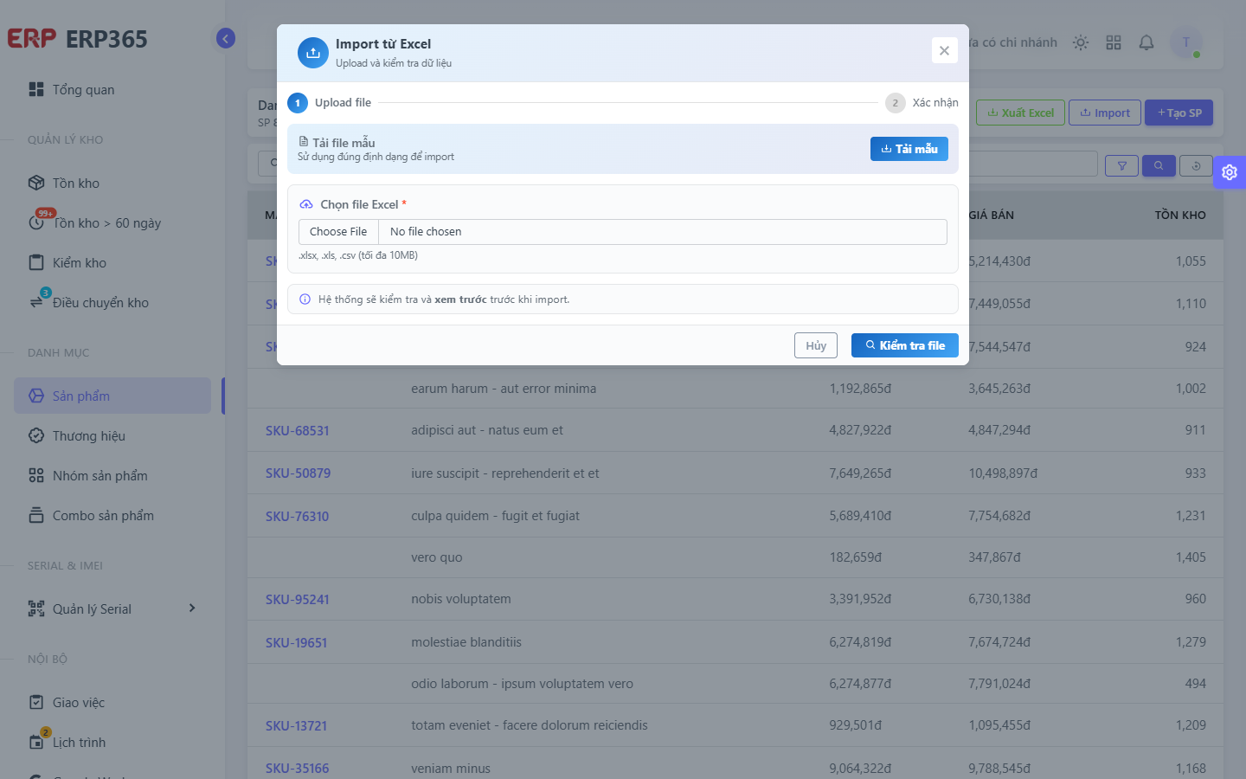
Task: Open product SKU-35166
Action: pyautogui.click(x=297, y=769)
